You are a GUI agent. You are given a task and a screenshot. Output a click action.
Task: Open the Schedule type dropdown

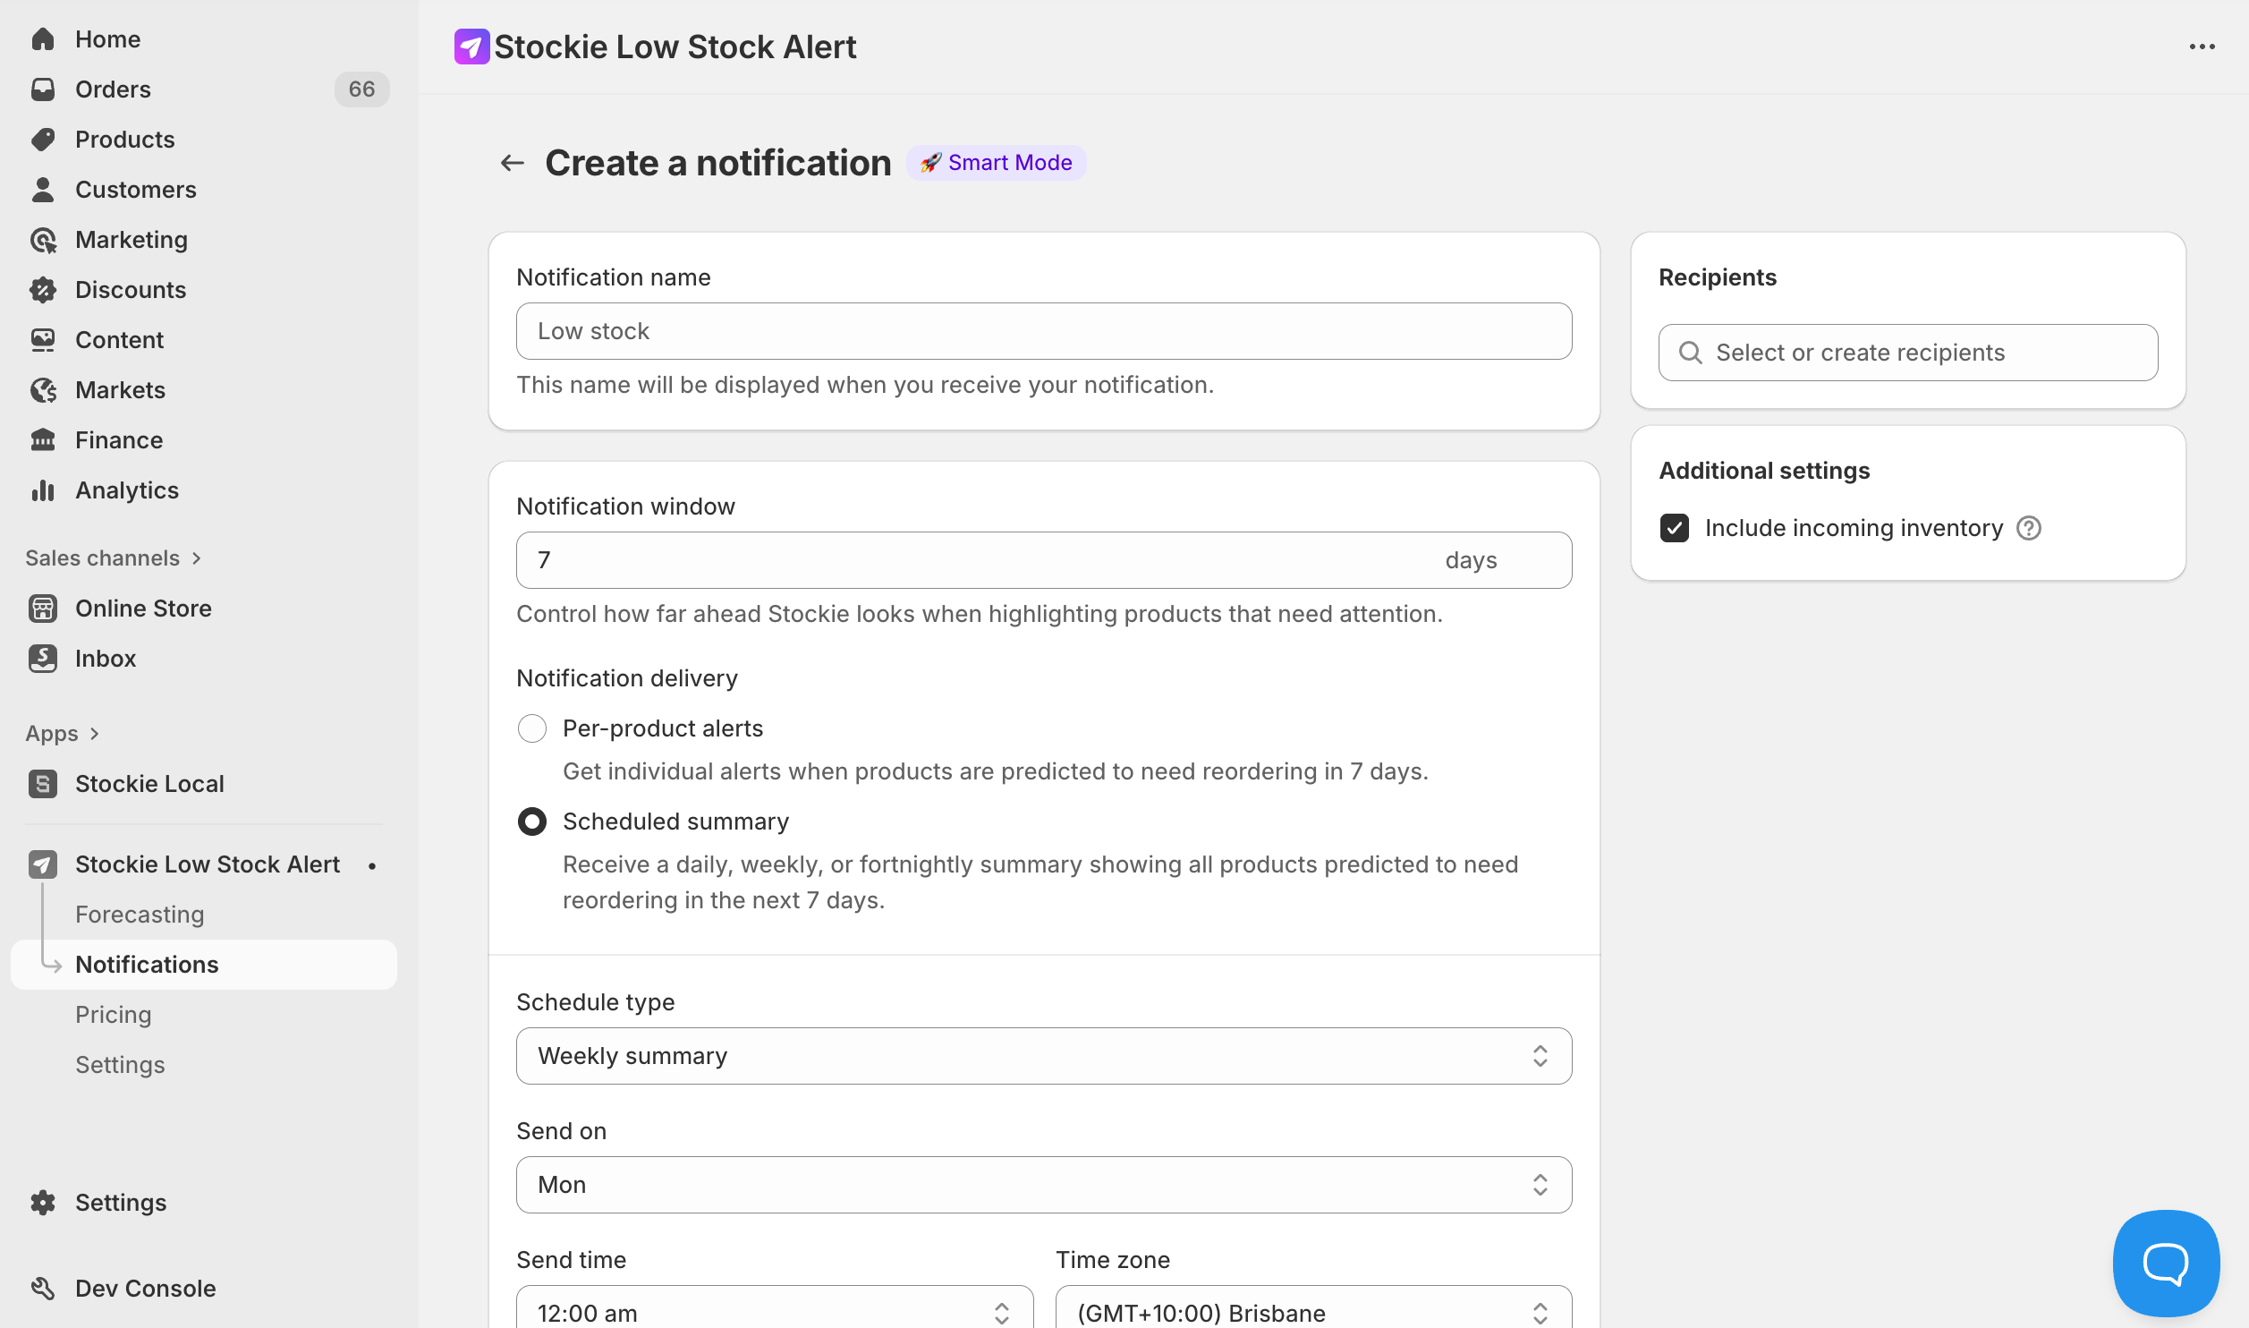[x=1043, y=1056]
